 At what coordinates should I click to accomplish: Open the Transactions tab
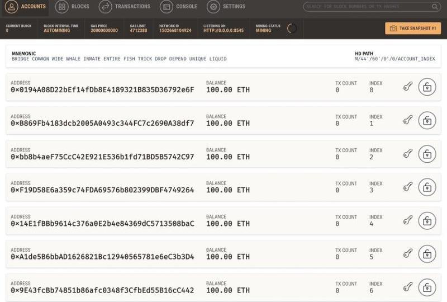click(x=125, y=7)
